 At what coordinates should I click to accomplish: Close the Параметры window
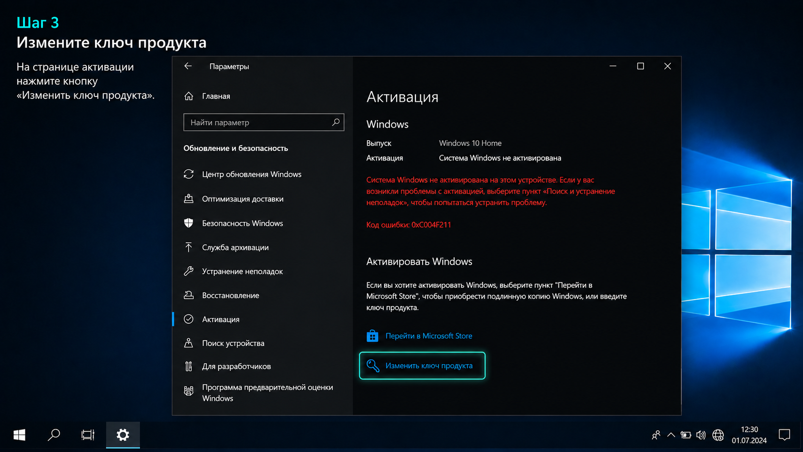pos(668,66)
